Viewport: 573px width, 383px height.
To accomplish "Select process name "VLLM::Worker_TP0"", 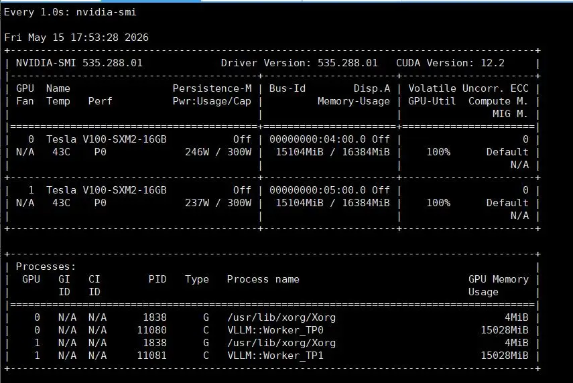I will point(275,330).
